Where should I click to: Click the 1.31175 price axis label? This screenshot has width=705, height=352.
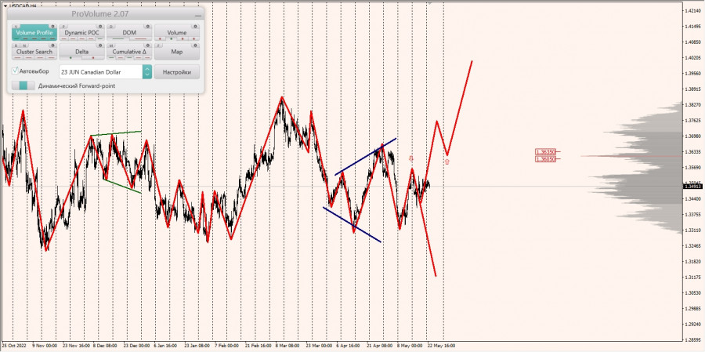pos(692,277)
